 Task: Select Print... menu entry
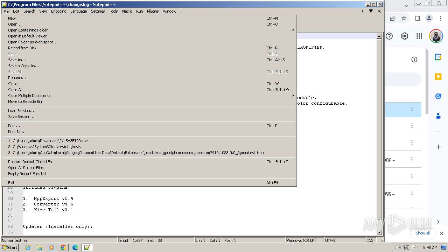pyautogui.click(x=149, y=126)
